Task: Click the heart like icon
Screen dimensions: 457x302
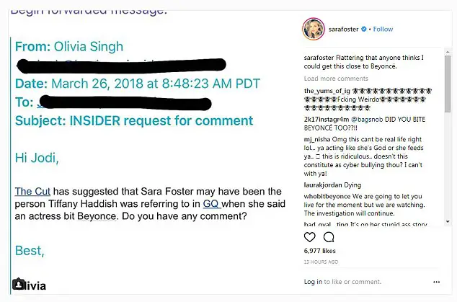Action: 311,237
